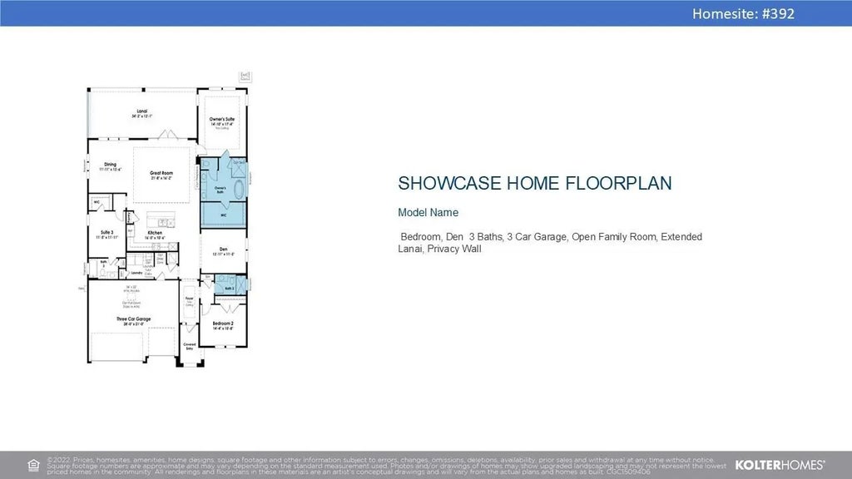Screen dimensions: 852x479
Task: Click the Suite 3 room label
Action: 106,235
